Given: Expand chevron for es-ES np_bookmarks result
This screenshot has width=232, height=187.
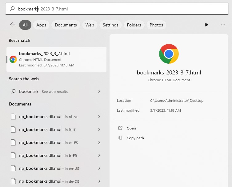Looking at the screenshot, I should tap(99, 142).
